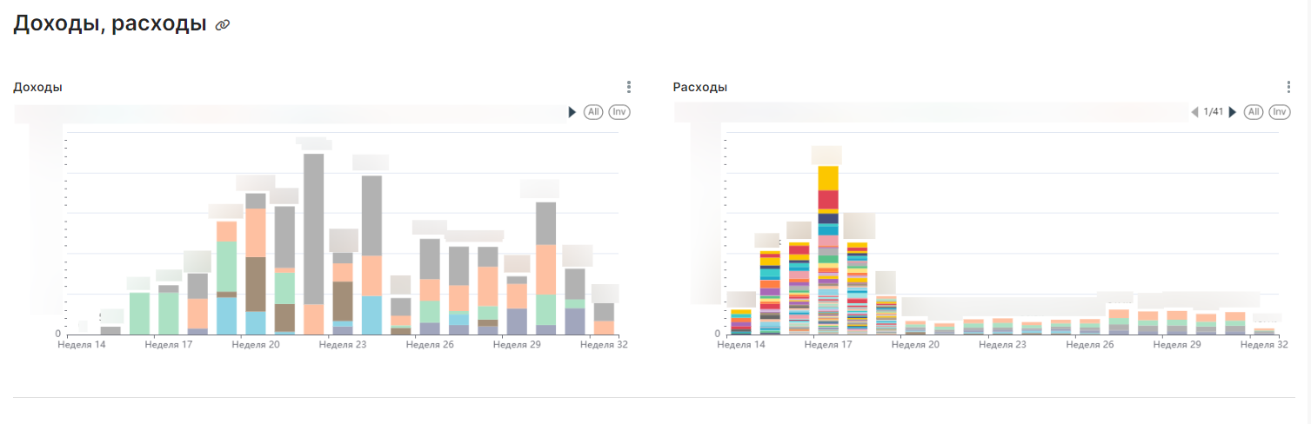
Task: Click Неделя 32 axis label in Расходы chart
Action: pos(1264,345)
